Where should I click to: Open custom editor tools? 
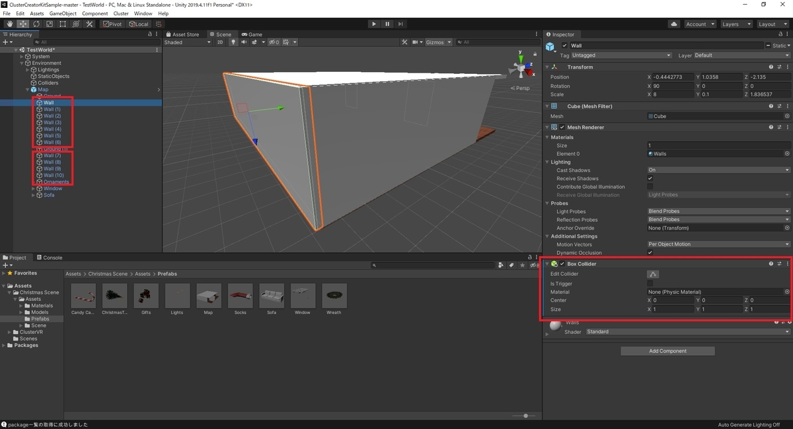click(89, 24)
